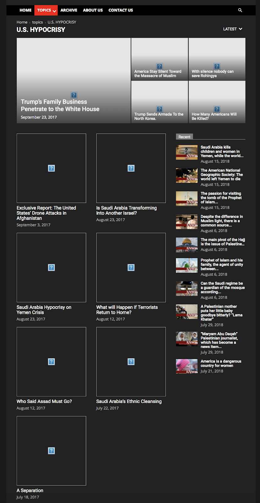The width and height of the screenshot is (260, 503).
Task: Click thumbnail for 'America is a dangerous country'
Action: (187, 366)
